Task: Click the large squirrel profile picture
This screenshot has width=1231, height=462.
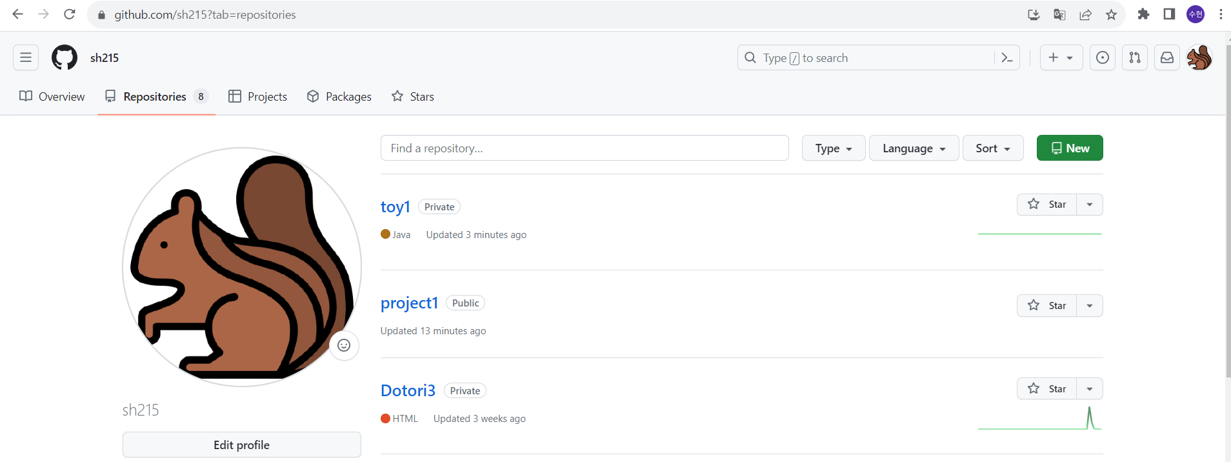Action: tap(242, 266)
